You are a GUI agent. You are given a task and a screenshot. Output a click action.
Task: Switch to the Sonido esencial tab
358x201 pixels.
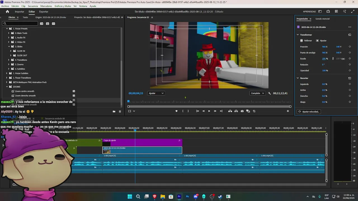tap(322, 19)
